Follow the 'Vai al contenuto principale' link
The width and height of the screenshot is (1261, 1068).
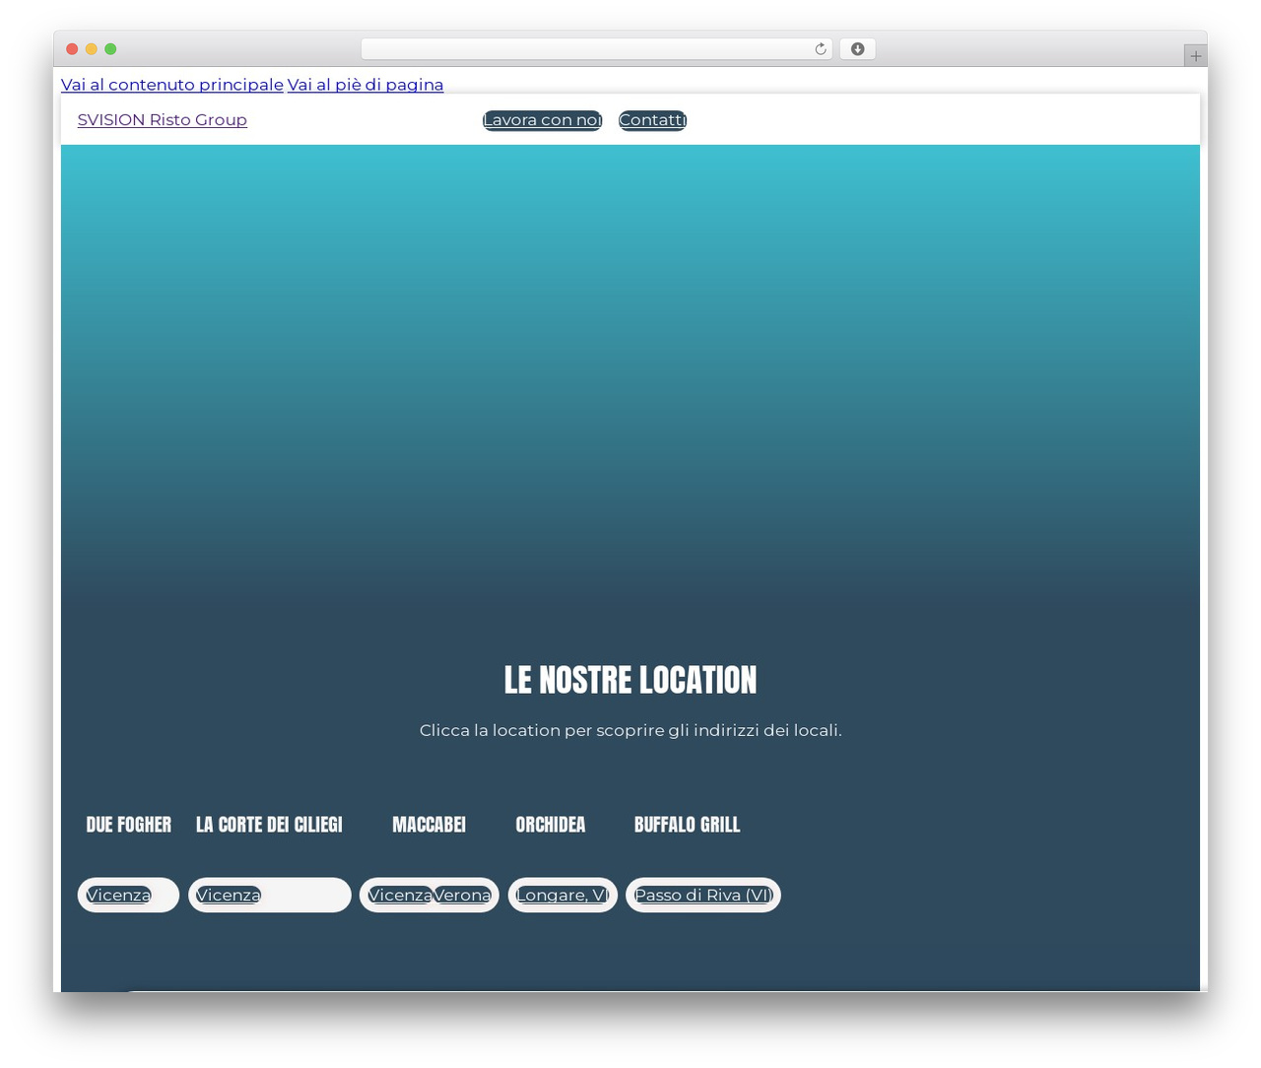[x=172, y=85]
